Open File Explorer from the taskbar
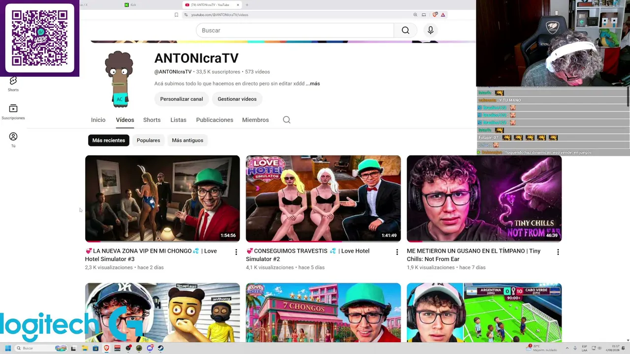 point(85,348)
